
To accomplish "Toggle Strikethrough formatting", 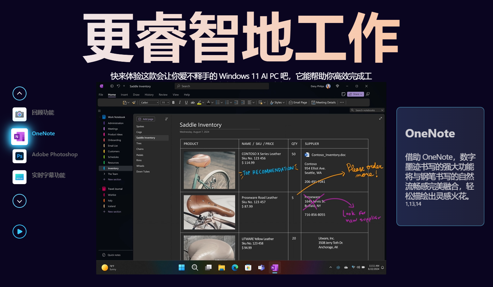I will coord(192,103).
